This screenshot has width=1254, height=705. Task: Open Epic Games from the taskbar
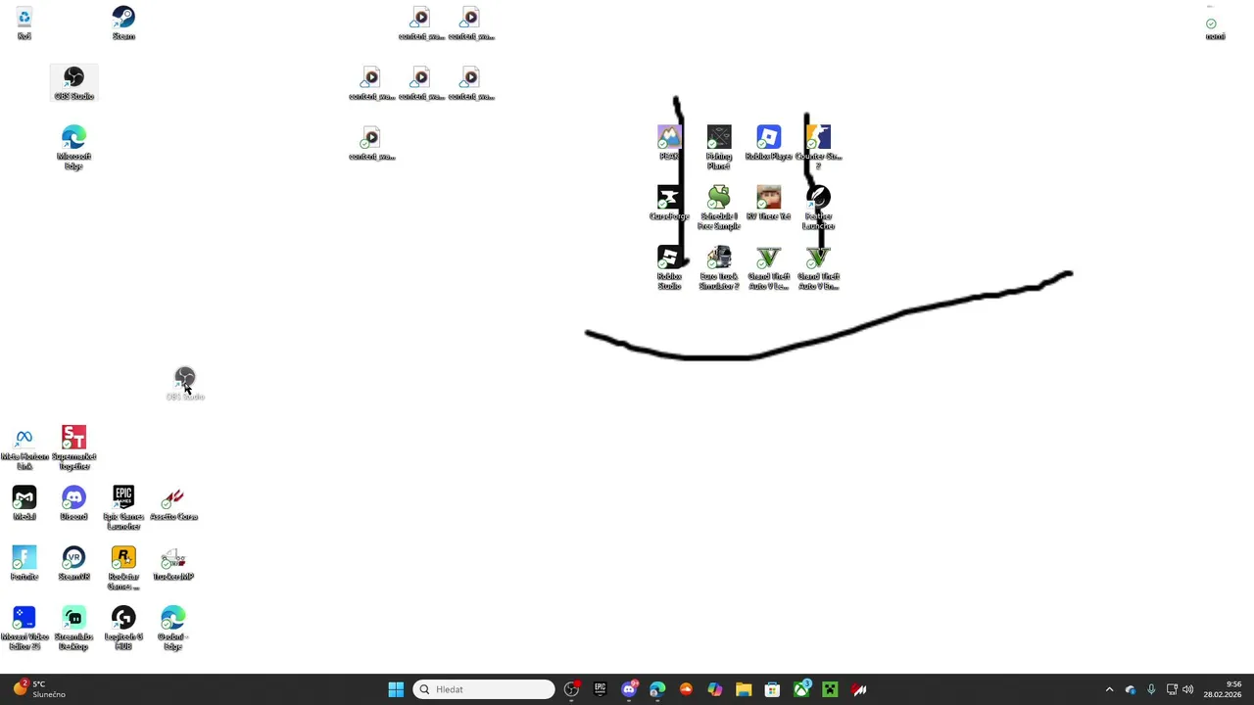pyautogui.click(x=601, y=689)
